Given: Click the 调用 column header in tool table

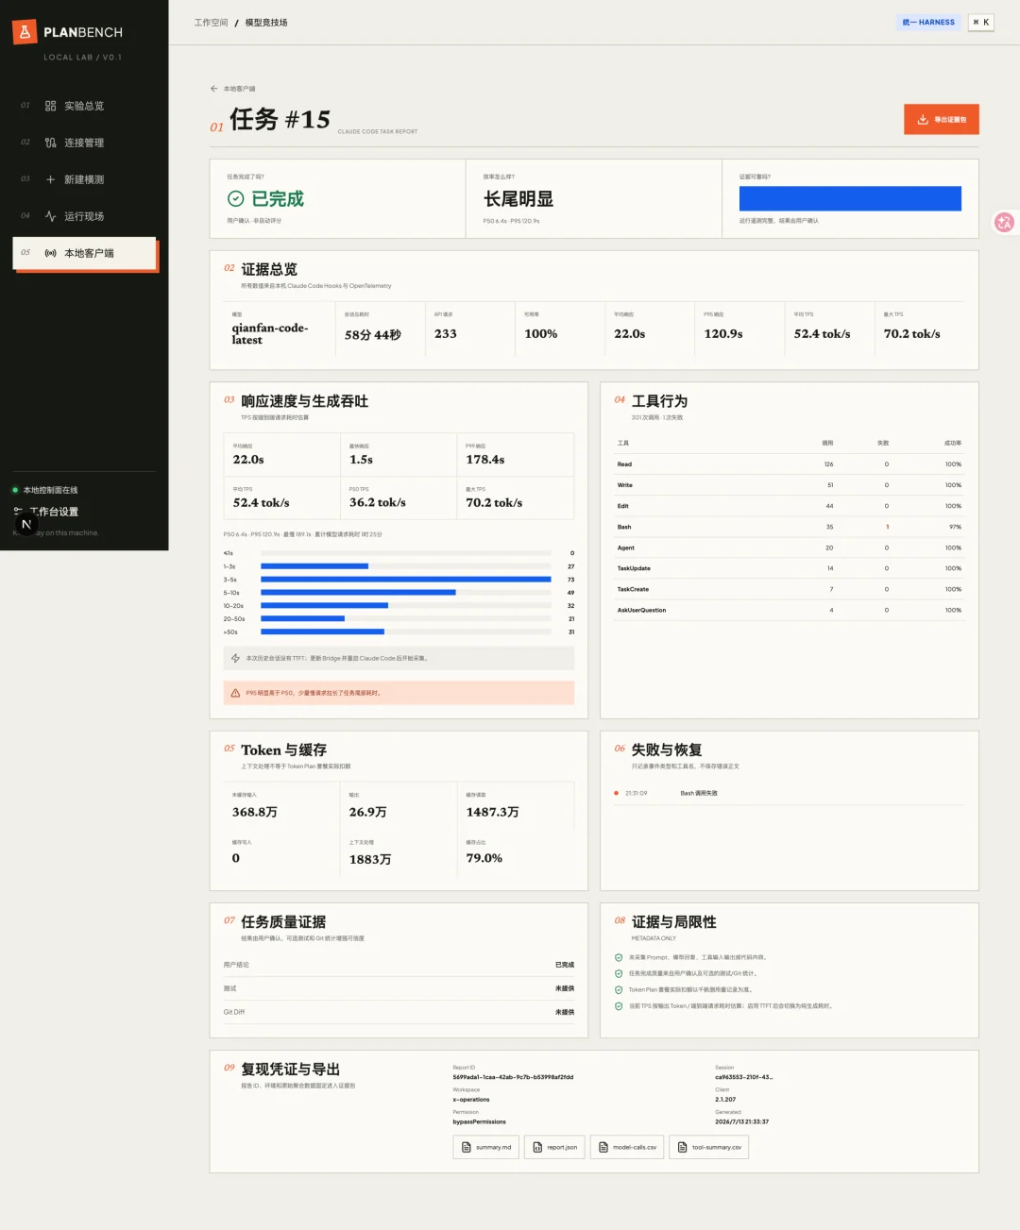Looking at the screenshot, I should [x=827, y=443].
